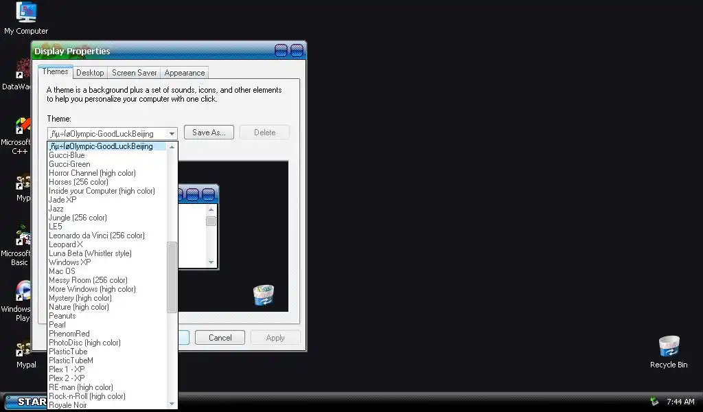The height and width of the screenshot is (412, 703).
Task: Select Inside your Computer (high color)
Action: click(106, 191)
